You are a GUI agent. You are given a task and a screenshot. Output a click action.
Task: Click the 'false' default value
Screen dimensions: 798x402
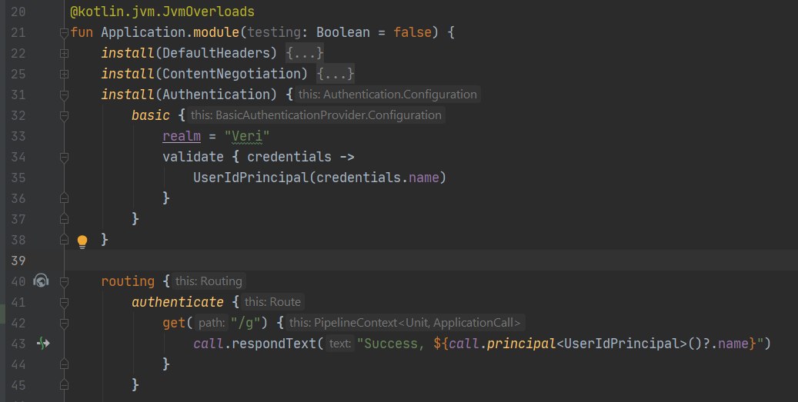coord(412,32)
